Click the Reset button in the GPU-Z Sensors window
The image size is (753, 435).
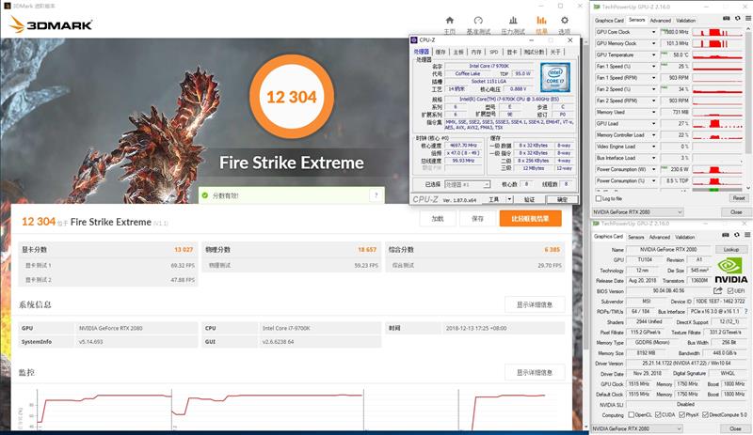[x=739, y=198]
